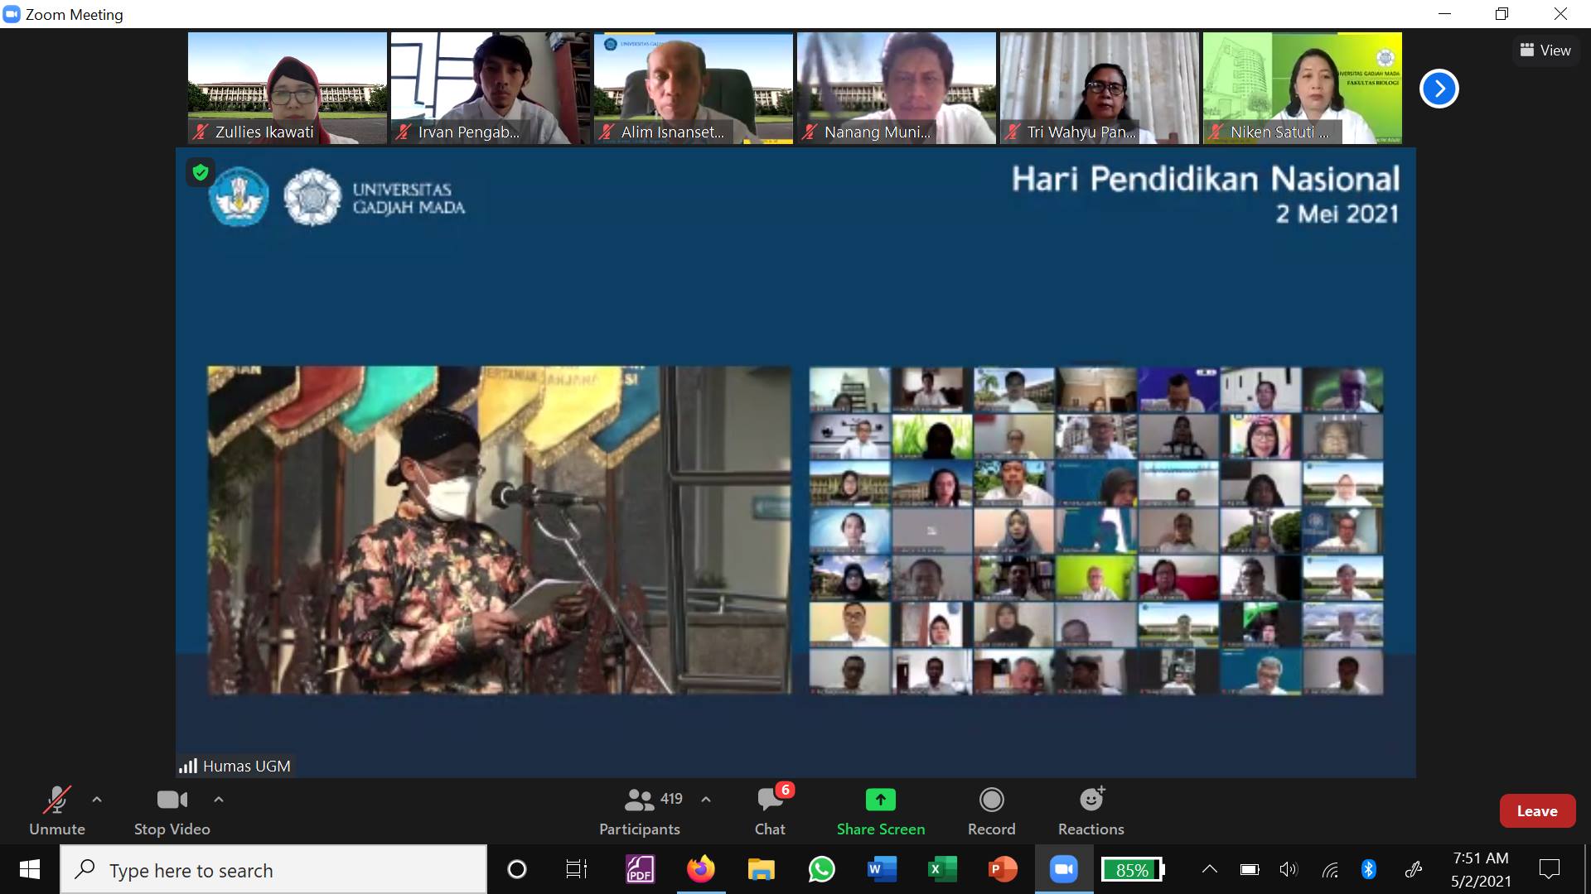
Task: Click the red Leave button
Action: pyautogui.click(x=1537, y=811)
